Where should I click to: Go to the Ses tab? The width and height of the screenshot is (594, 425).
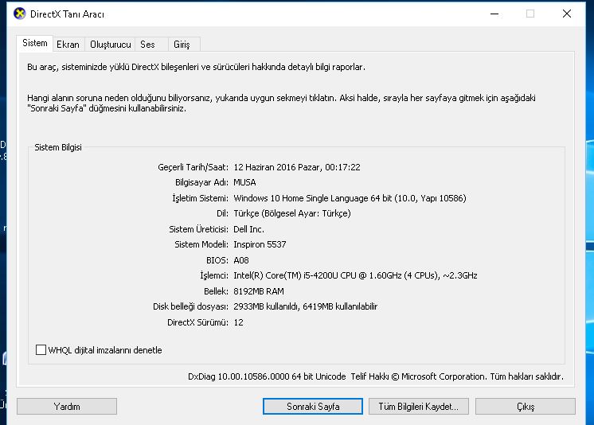[151, 45]
